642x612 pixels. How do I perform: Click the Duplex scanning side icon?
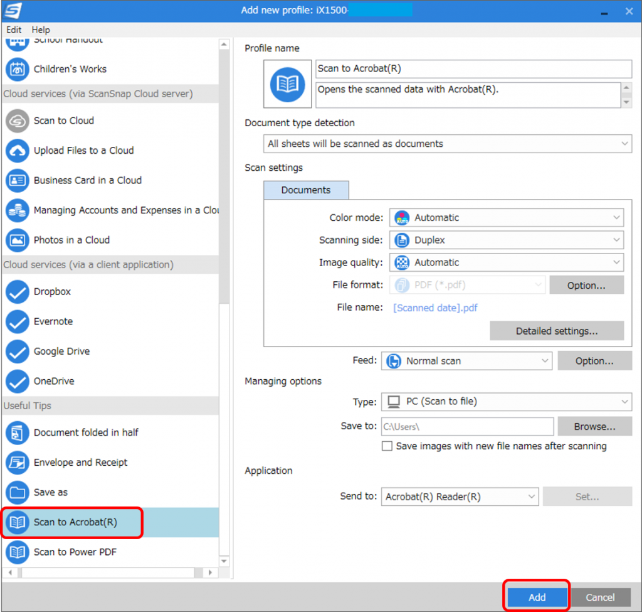tap(402, 240)
